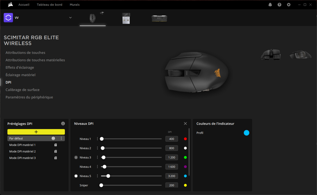This screenshot has height=195, width=317.
Task: Click the Niveau 4 DPI field 1 600
Action: click(172, 167)
